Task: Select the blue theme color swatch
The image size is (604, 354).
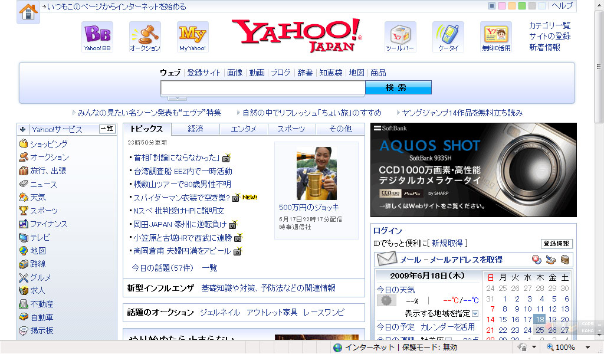Action: (x=492, y=6)
